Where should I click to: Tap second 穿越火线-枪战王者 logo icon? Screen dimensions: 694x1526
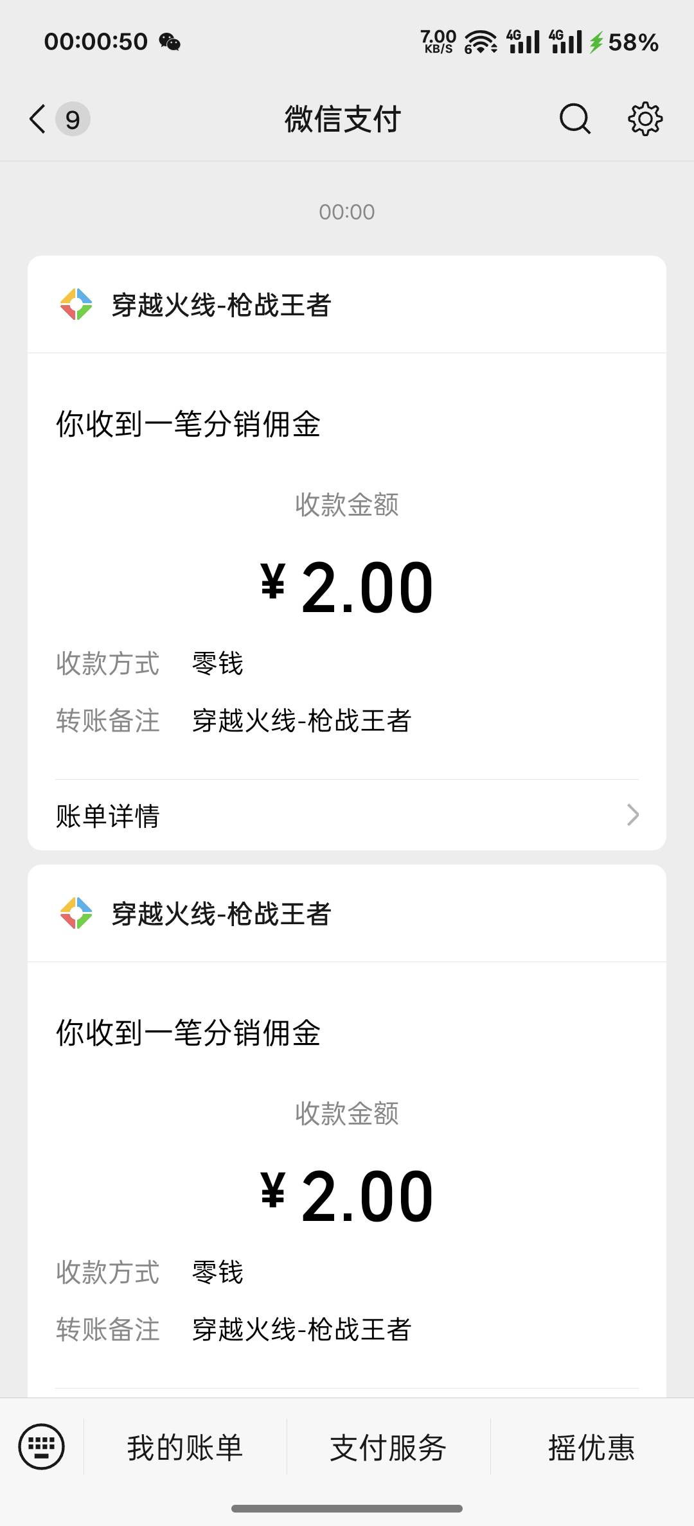pos(76,913)
